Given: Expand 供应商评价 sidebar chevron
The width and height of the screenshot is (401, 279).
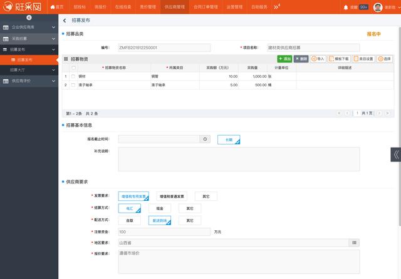Looking at the screenshot, I should coord(53,81).
